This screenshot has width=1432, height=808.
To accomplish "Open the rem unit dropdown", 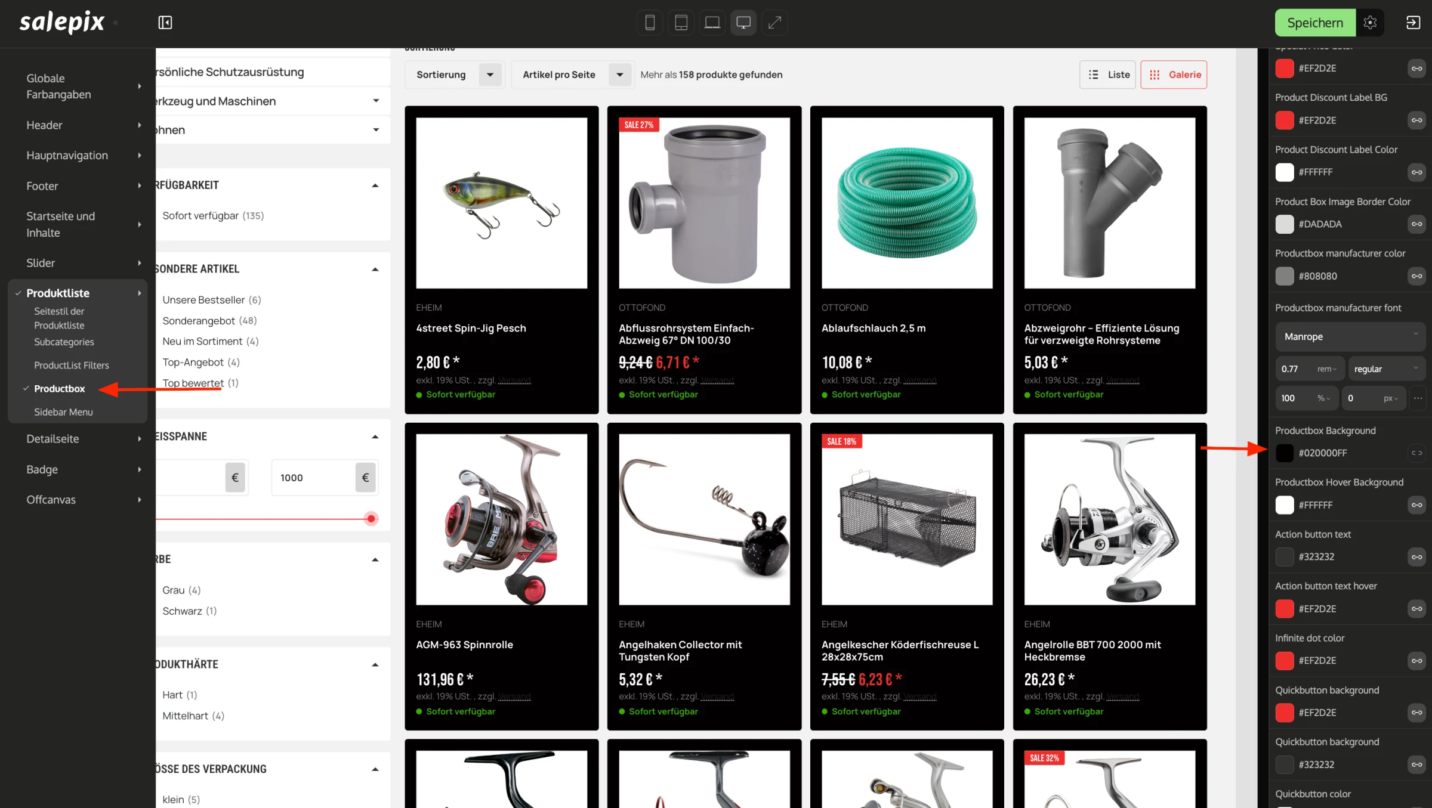I will (1327, 369).
